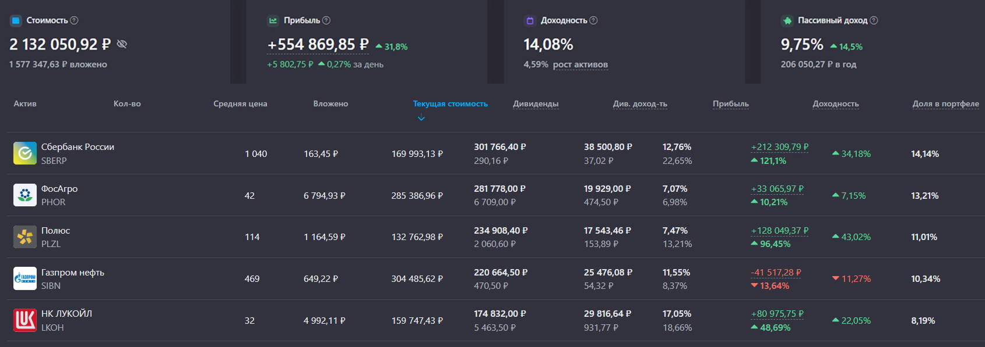Click the Gazprom Neft (SIBN) logo icon
Viewport: 985px width, 347px height.
coord(25,279)
